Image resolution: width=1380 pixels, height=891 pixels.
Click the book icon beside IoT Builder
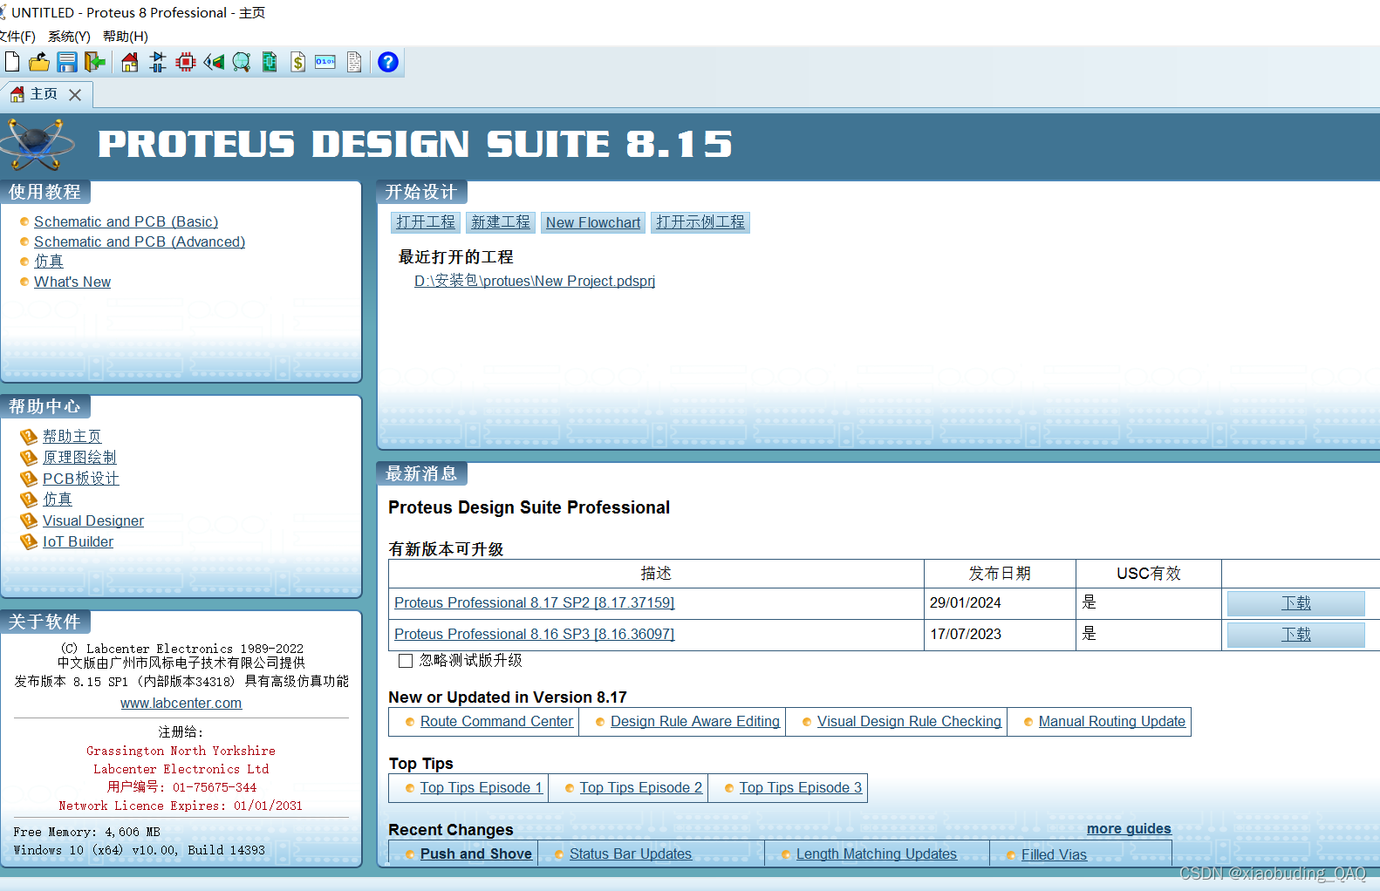click(x=29, y=541)
